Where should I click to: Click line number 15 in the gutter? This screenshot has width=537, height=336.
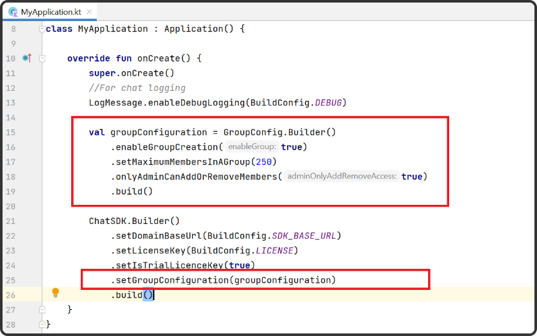[x=10, y=132]
